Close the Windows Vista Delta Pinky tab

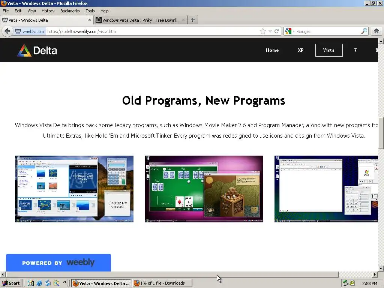point(183,20)
